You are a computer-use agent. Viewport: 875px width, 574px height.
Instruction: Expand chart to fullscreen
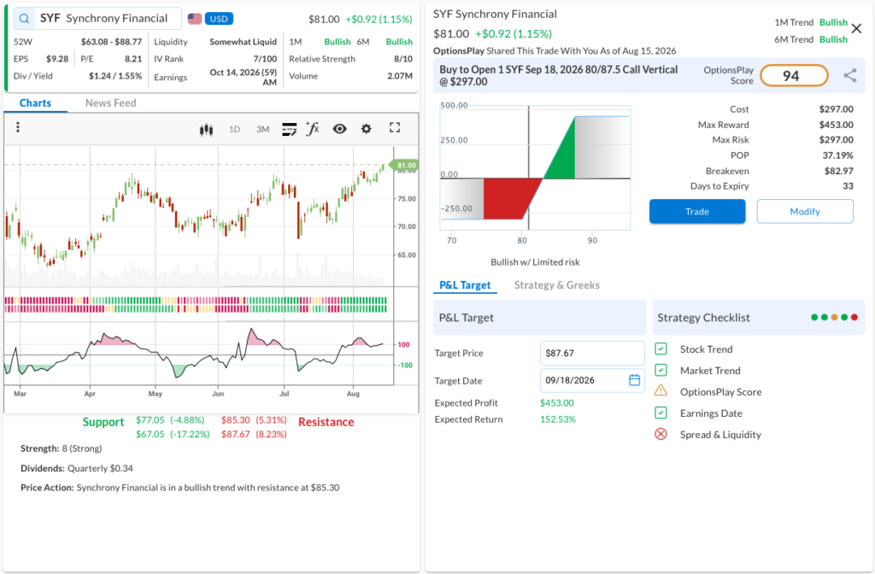pyautogui.click(x=395, y=128)
